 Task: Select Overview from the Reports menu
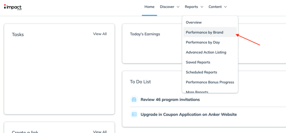[x=194, y=22]
